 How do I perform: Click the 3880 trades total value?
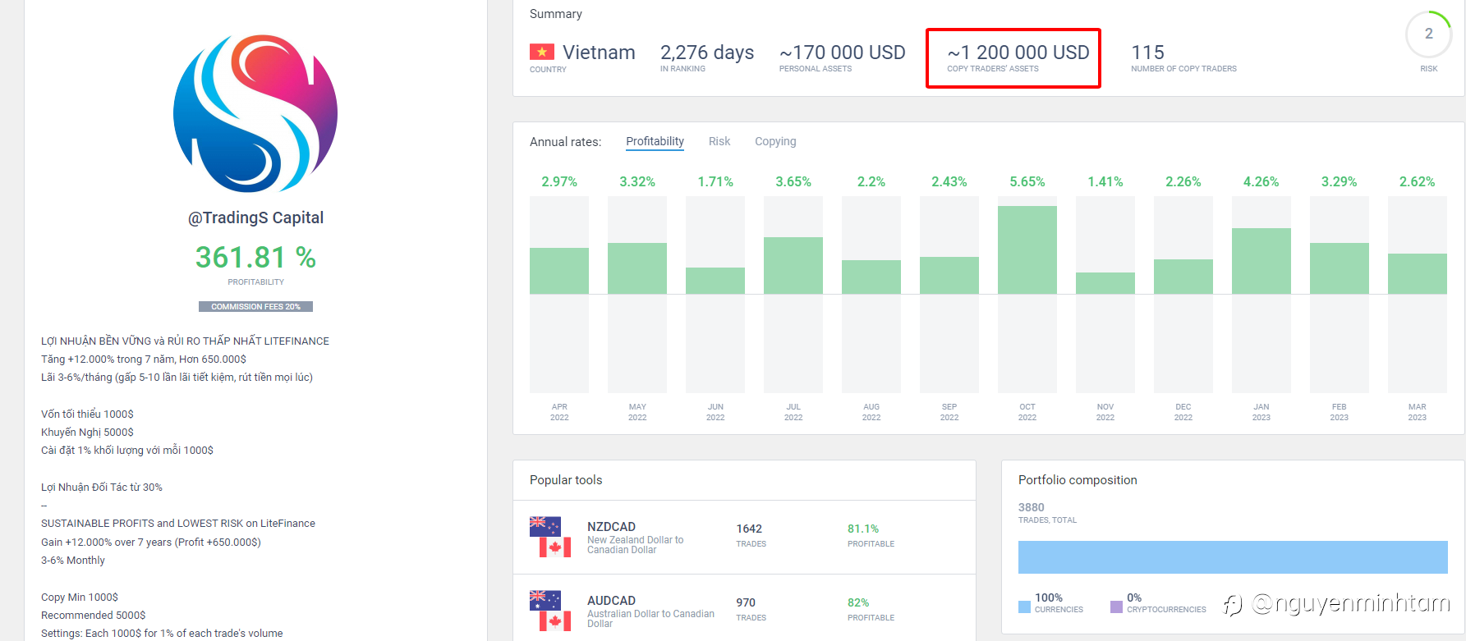point(1032,507)
